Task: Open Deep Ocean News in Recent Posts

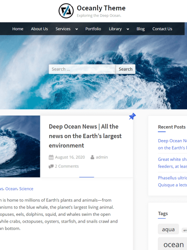Action: (x=172, y=144)
